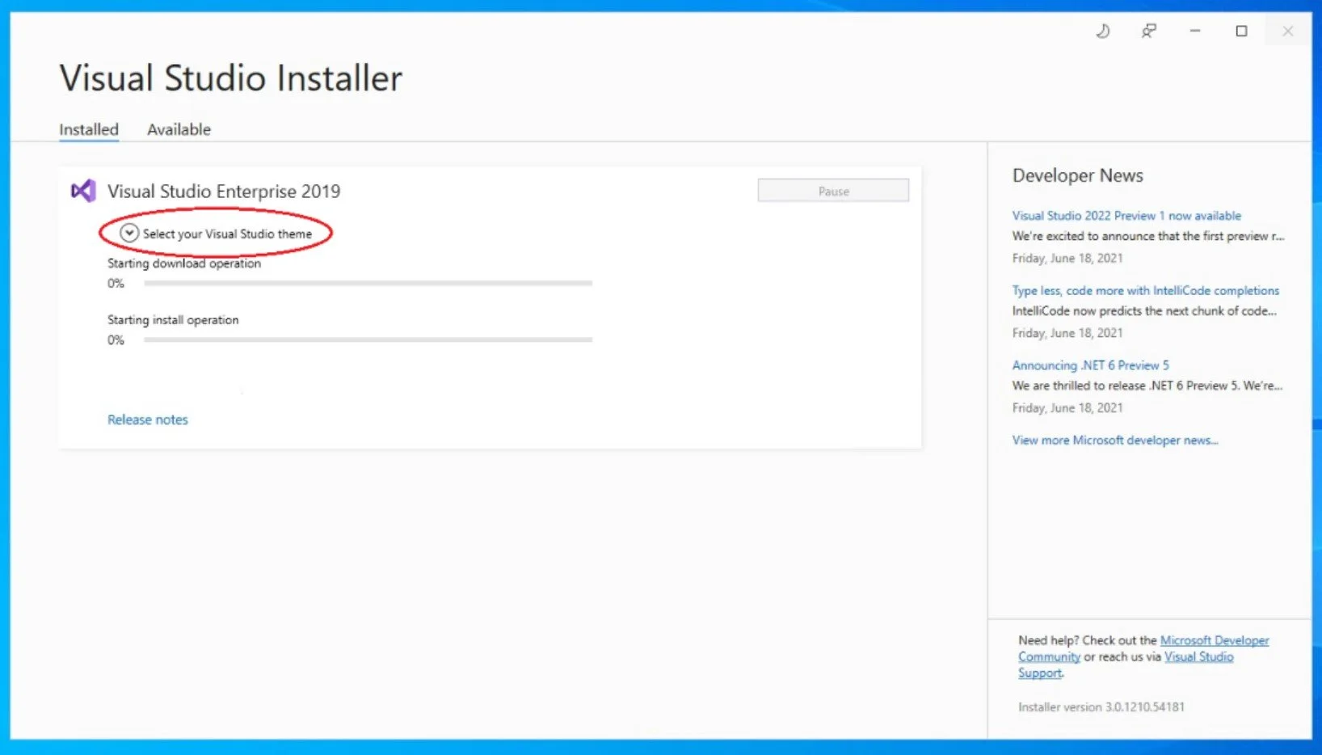Toggle dark theme moon icon
The height and width of the screenshot is (755, 1322).
[1103, 32]
